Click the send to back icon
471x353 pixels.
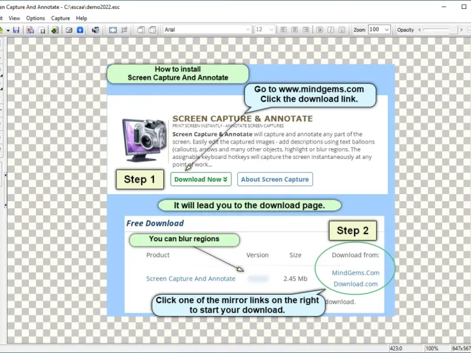point(152,30)
